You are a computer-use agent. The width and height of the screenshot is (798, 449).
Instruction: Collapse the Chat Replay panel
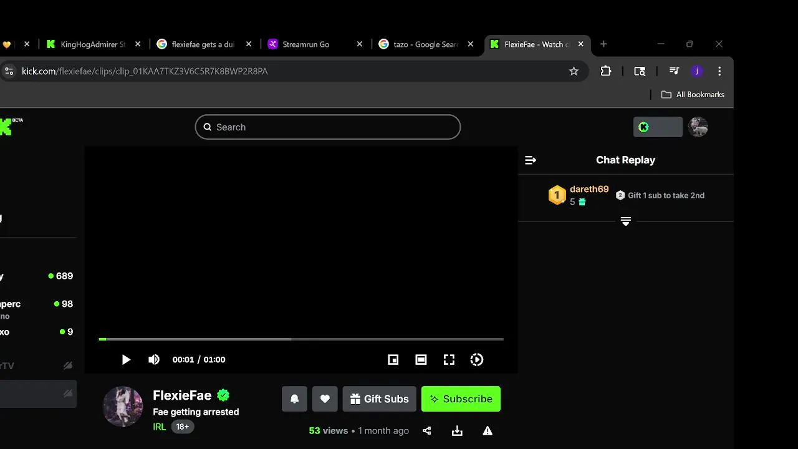point(531,160)
